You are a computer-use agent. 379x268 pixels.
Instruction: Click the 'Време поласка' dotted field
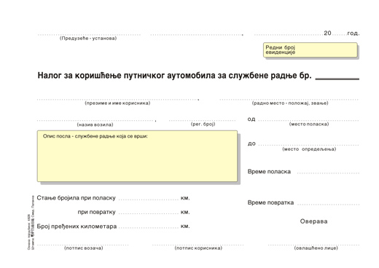pyautogui.click(x=328, y=173)
